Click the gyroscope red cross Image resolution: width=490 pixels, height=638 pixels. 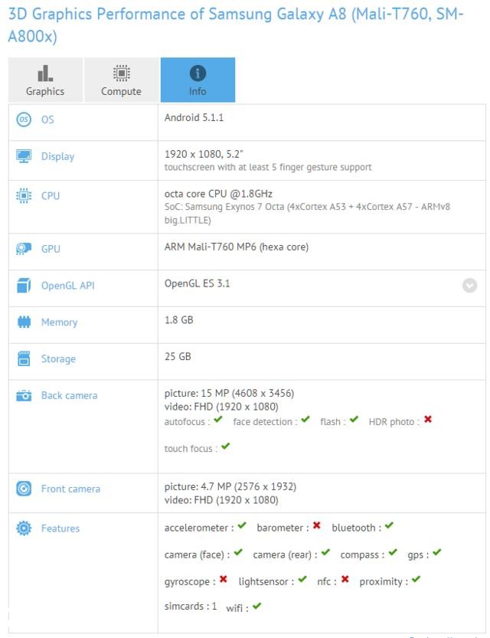(x=224, y=579)
